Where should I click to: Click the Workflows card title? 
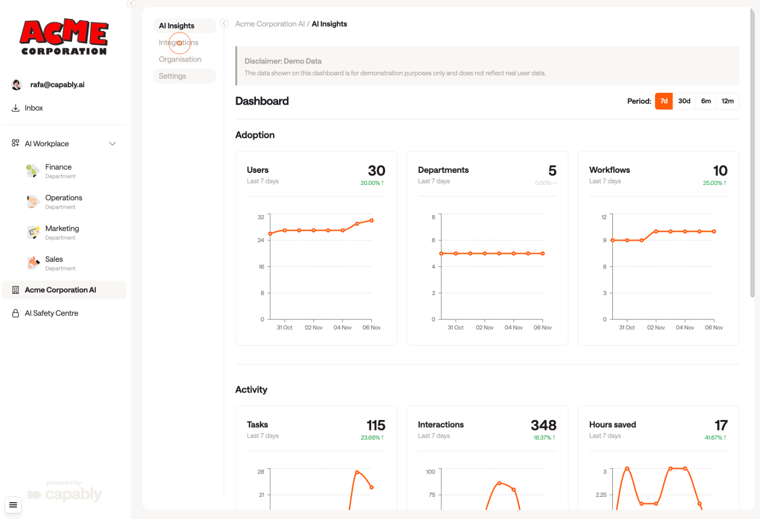tap(609, 170)
